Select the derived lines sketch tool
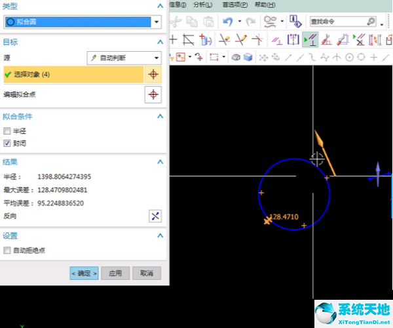 click(x=188, y=39)
